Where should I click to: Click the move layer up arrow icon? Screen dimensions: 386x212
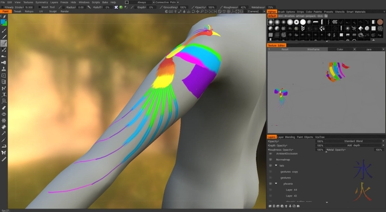click(287, 206)
